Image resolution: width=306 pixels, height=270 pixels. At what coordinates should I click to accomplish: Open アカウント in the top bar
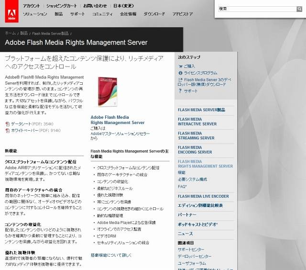(x=32, y=6)
